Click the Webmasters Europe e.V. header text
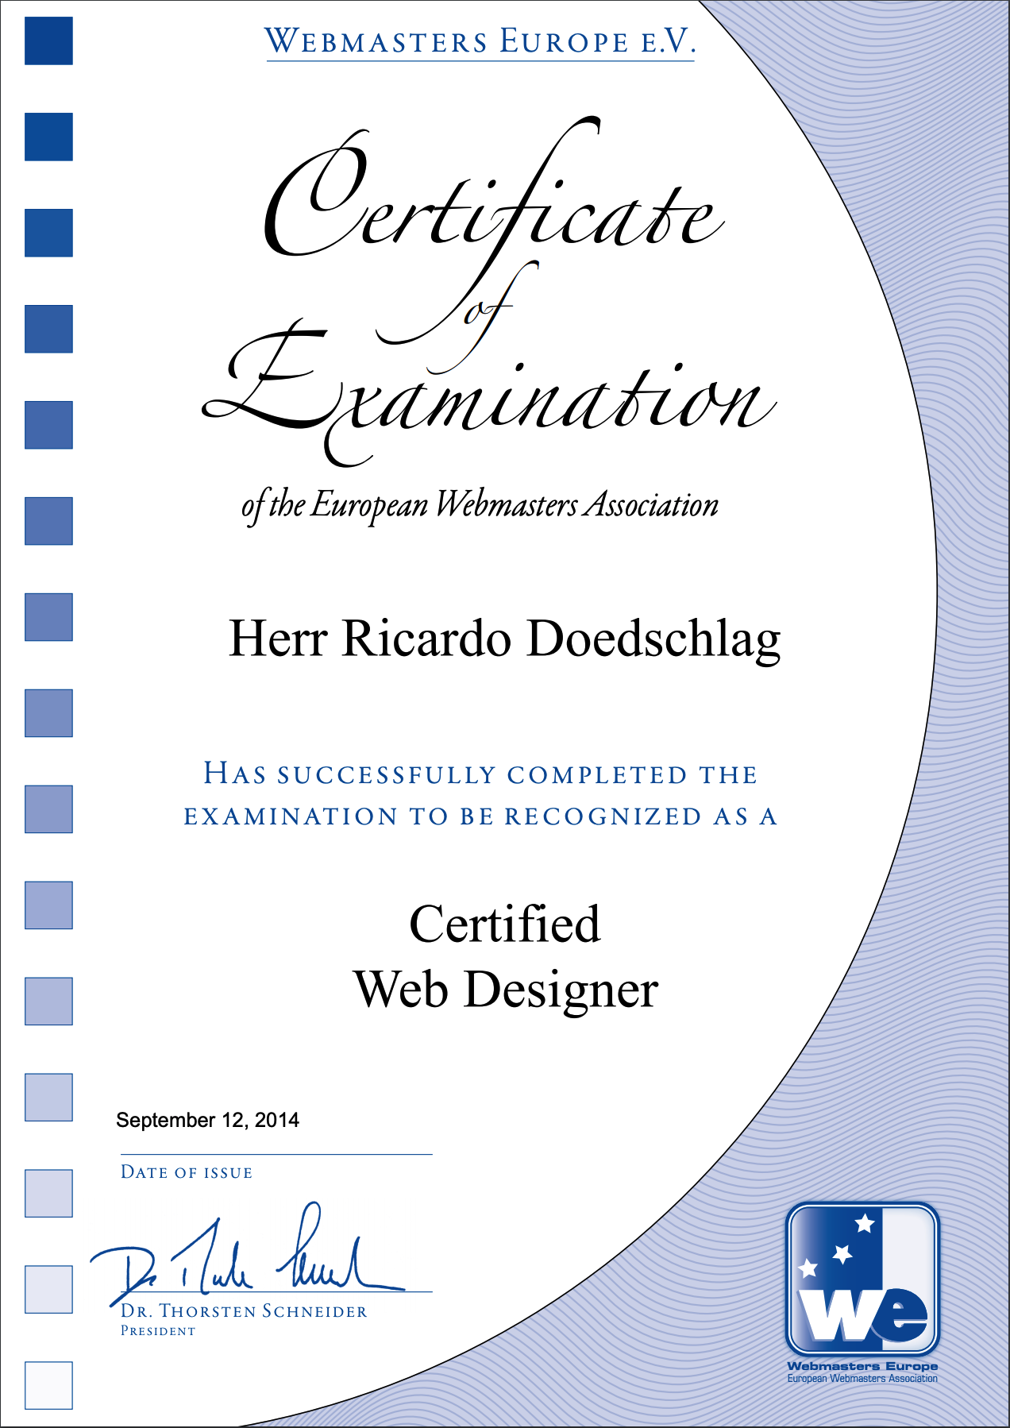 pos(480,42)
